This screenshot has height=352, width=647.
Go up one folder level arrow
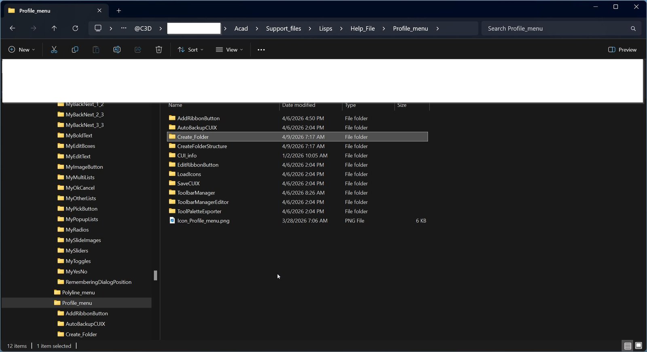coord(54,28)
